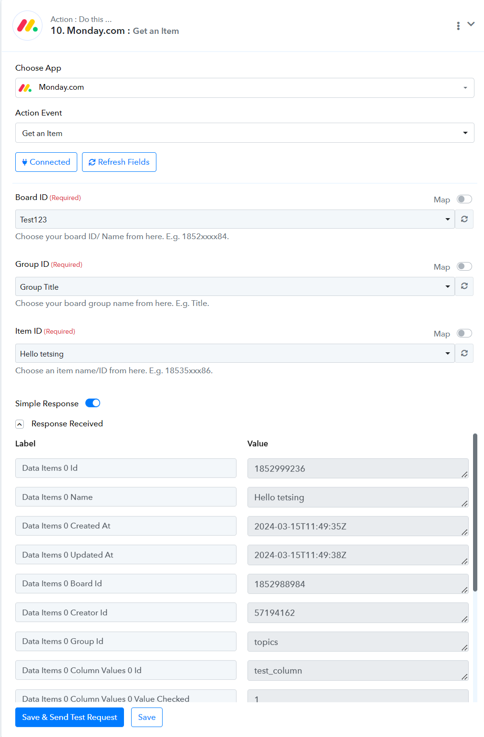Viewport: 484px width, 737px height.
Task: Collapse the Response Received section
Action: coord(20,424)
